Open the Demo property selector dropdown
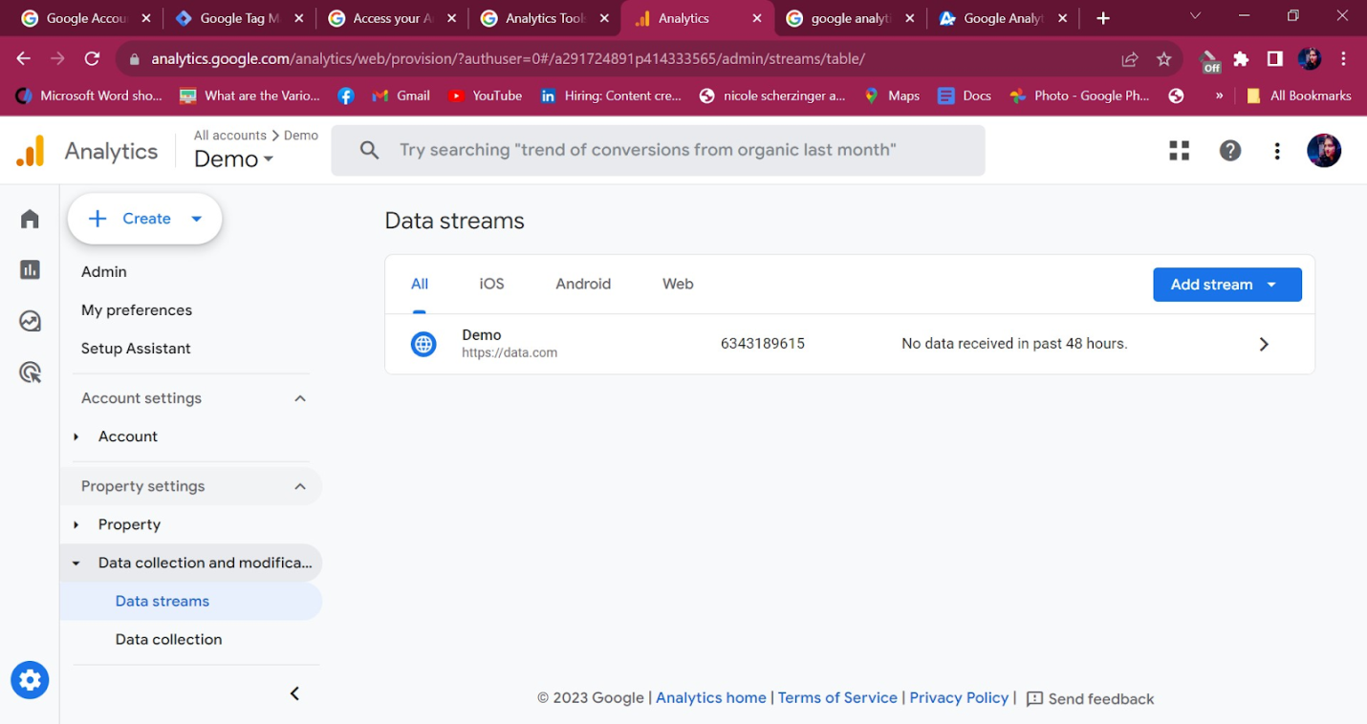This screenshot has height=724, width=1367. click(x=234, y=159)
